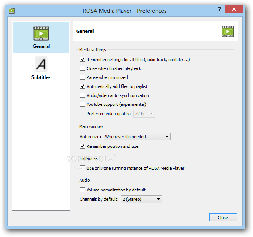Click the Autoresize label

(x=90, y=137)
